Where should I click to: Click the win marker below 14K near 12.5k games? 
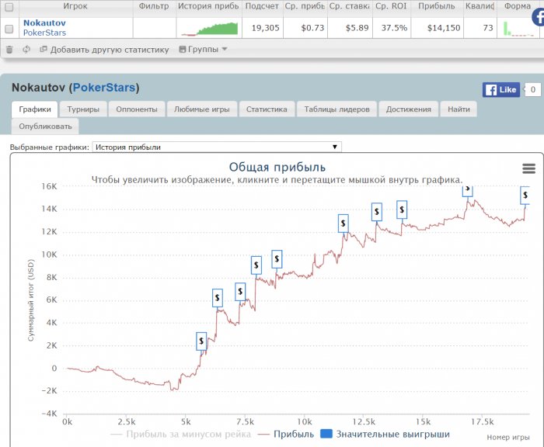(376, 212)
